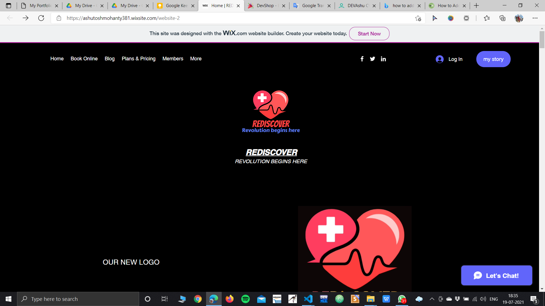This screenshot has height=306, width=545.
Task: Click the browser refresh icon
Action: pos(41,18)
